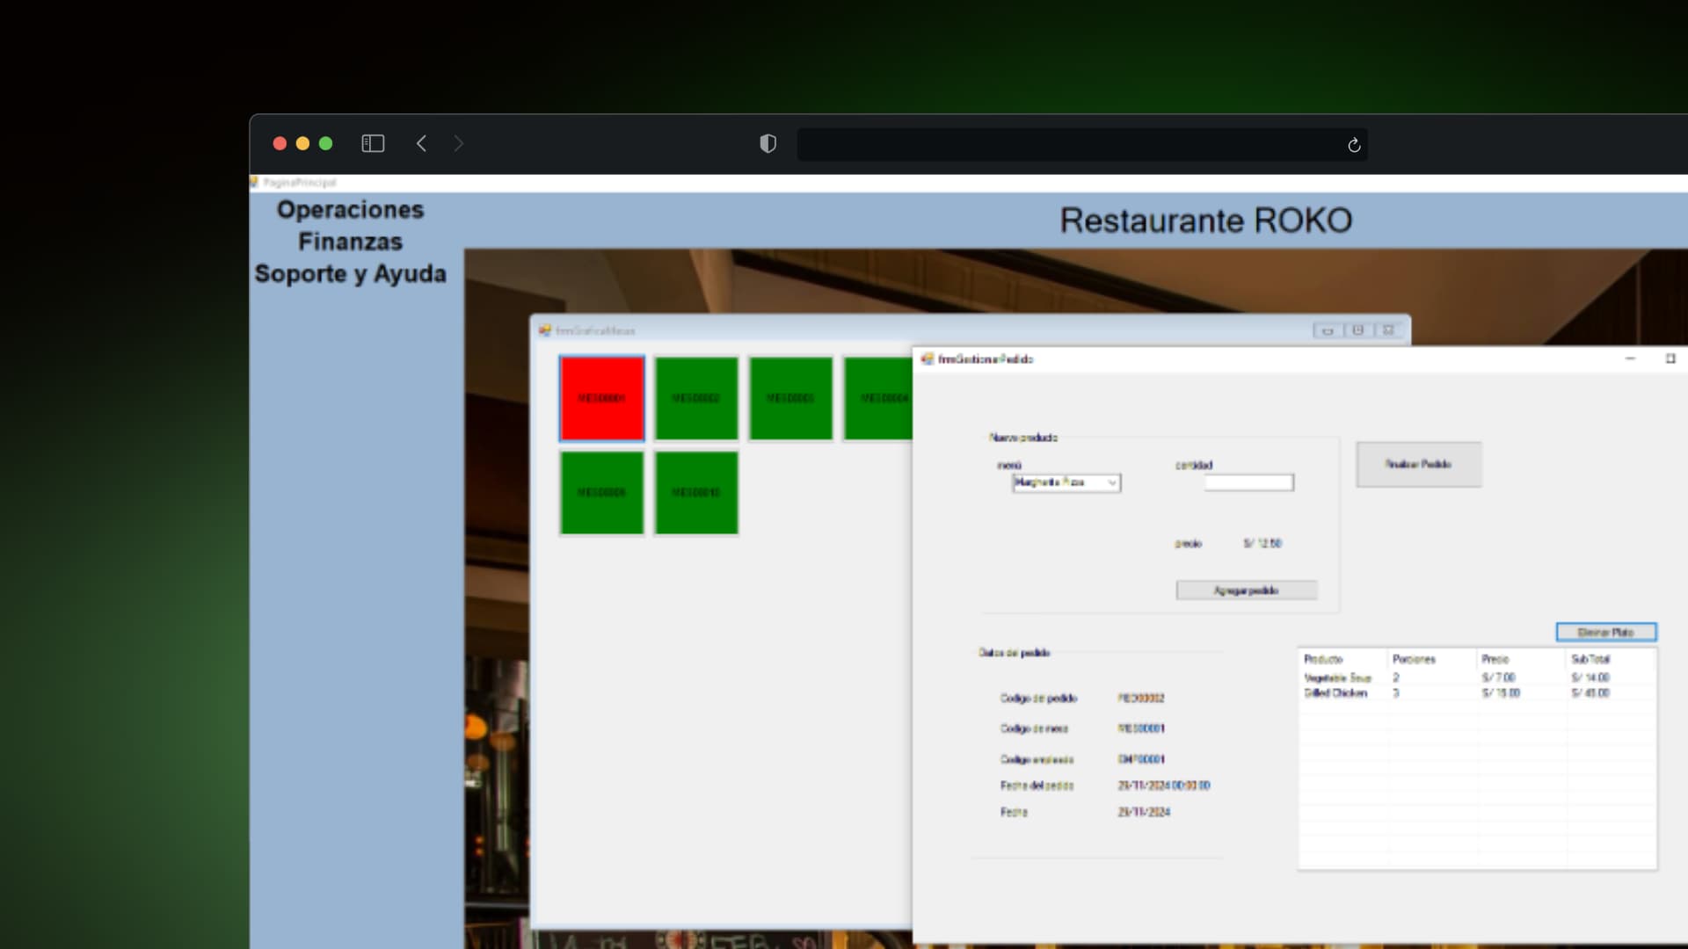Select the green table MES00004

(878, 398)
